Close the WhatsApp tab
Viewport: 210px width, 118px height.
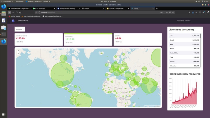(54, 8)
